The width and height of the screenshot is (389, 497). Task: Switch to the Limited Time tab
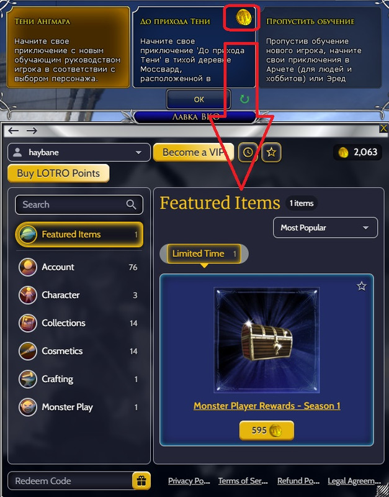click(x=204, y=253)
